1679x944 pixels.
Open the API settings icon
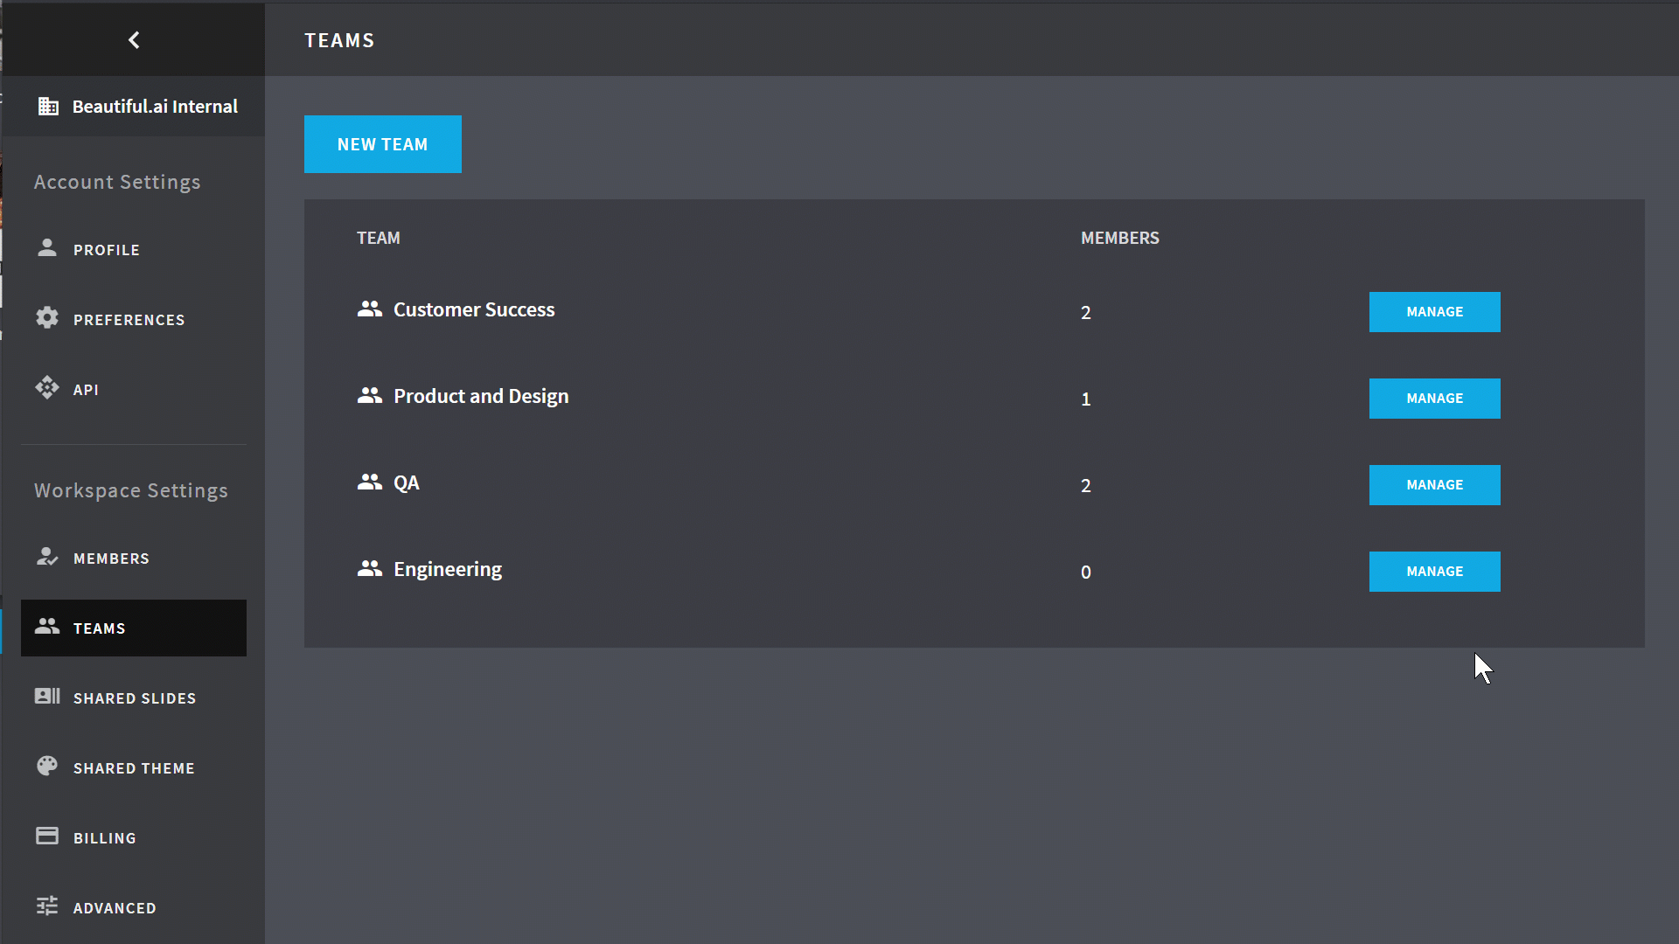coord(47,387)
